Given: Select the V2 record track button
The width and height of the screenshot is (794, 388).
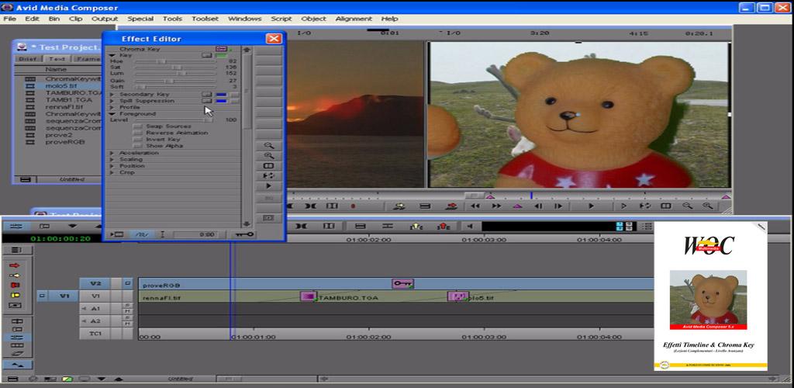Looking at the screenshot, I should (x=96, y=284).
